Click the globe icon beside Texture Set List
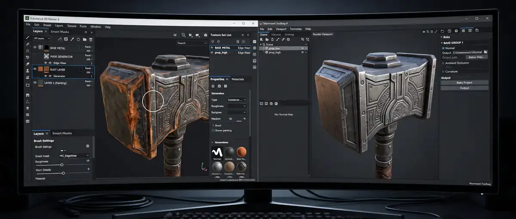516x219 pixels. coord(255,48)
